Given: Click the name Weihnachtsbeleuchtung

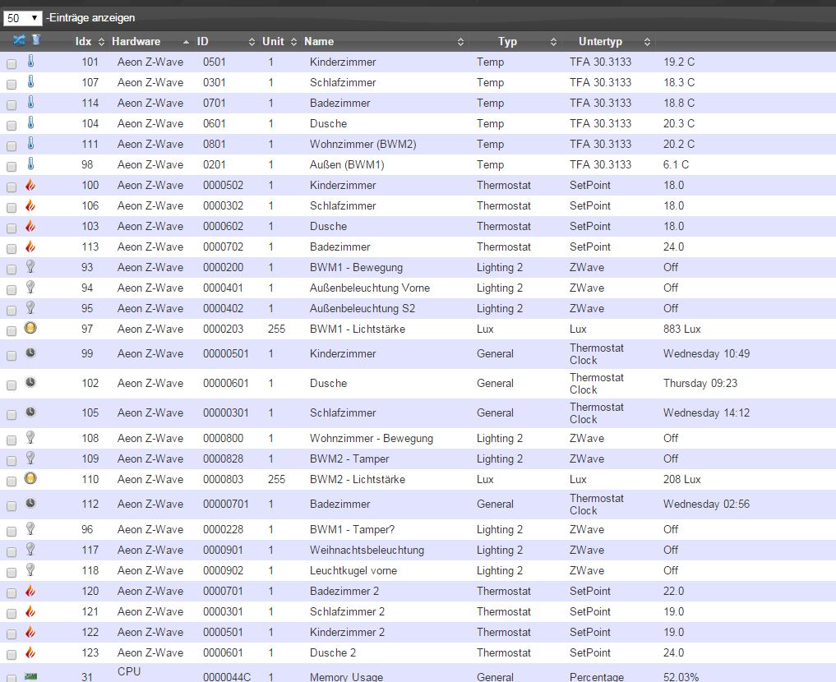Looking at the screenshot, I should (367, 550).
